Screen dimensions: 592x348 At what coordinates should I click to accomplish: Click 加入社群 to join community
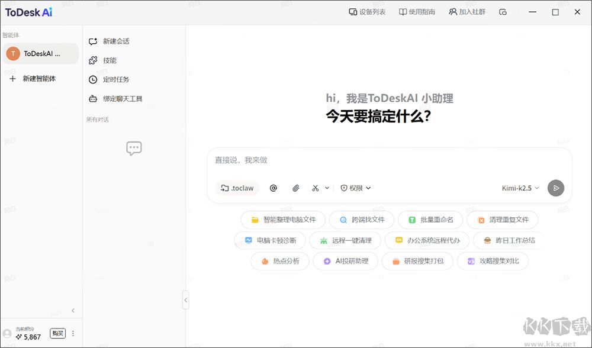click(467, 12)
